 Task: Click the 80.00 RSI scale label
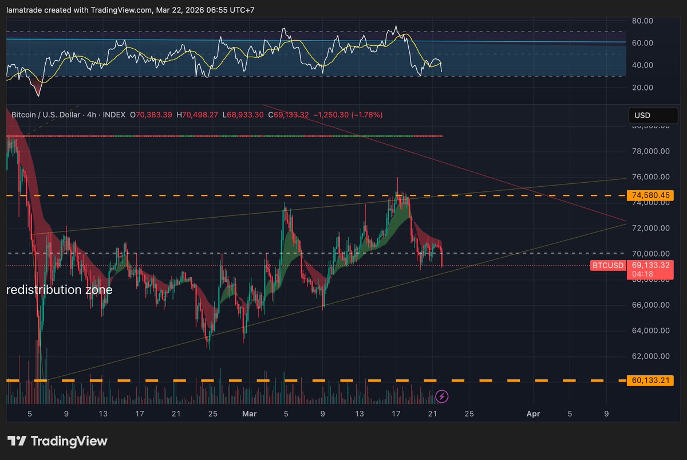coord(642,21)
